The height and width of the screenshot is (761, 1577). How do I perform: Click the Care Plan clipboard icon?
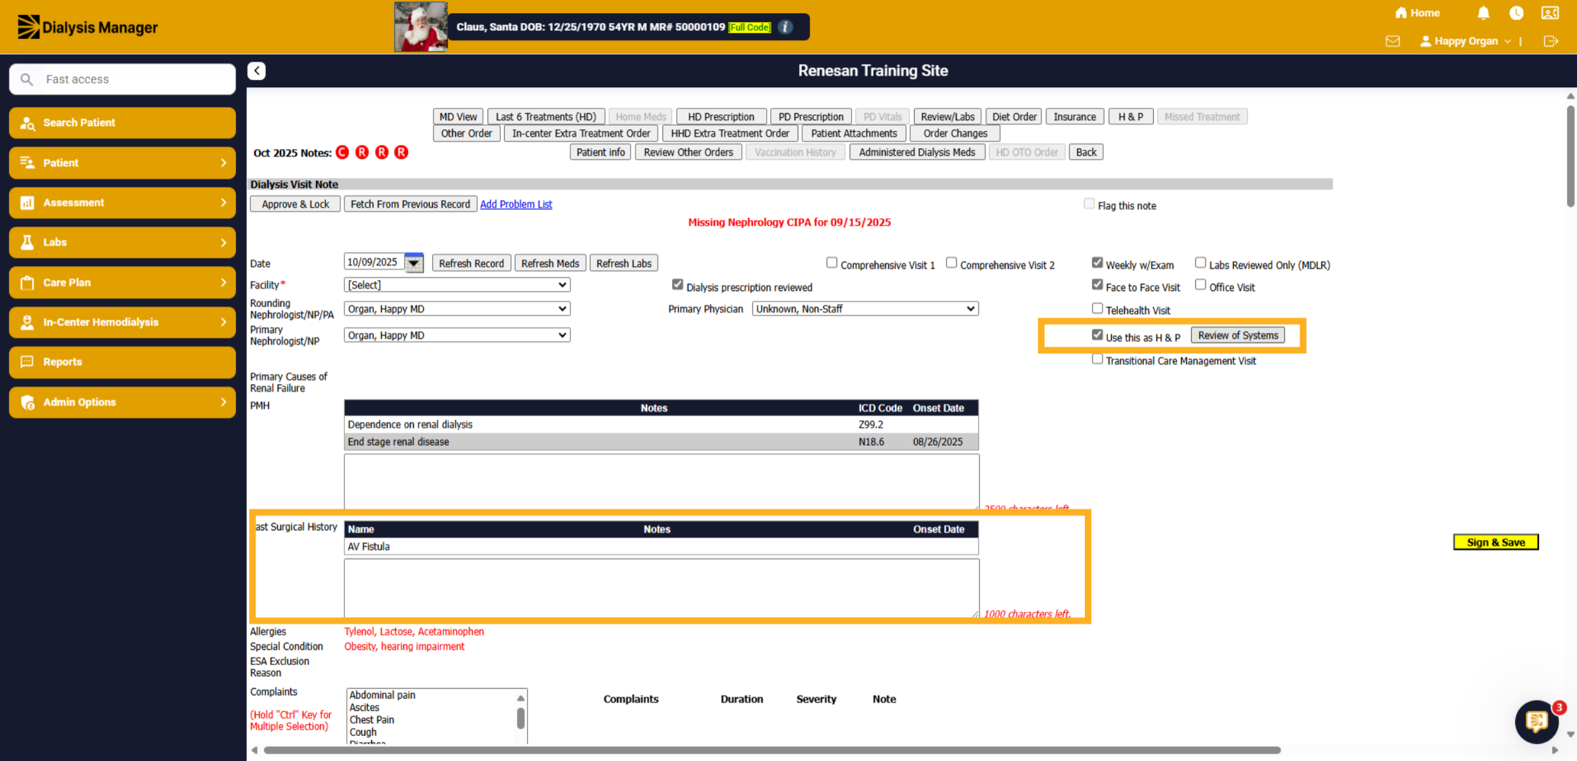pyautogui.click(x=27, y=282)
